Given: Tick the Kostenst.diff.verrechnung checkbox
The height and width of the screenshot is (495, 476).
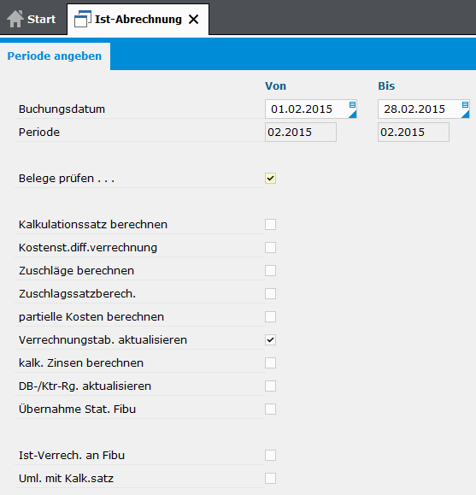Looking at the screenshot, I should click(x=271, y=248).
